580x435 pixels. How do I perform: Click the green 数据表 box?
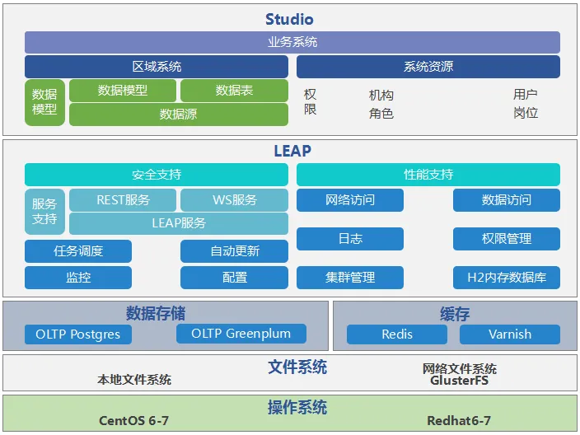[234, 91]
